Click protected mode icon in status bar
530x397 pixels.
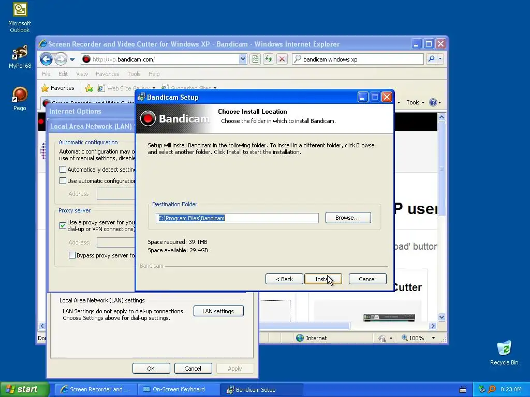tap(382, 338)
